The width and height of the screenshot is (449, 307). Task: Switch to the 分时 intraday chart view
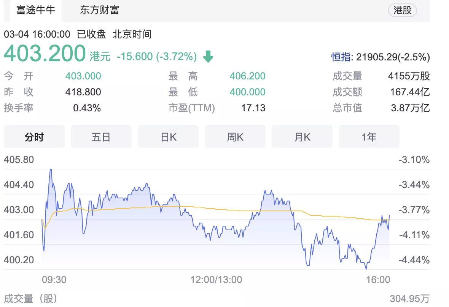pyautogui.click(x=33, y=137)
